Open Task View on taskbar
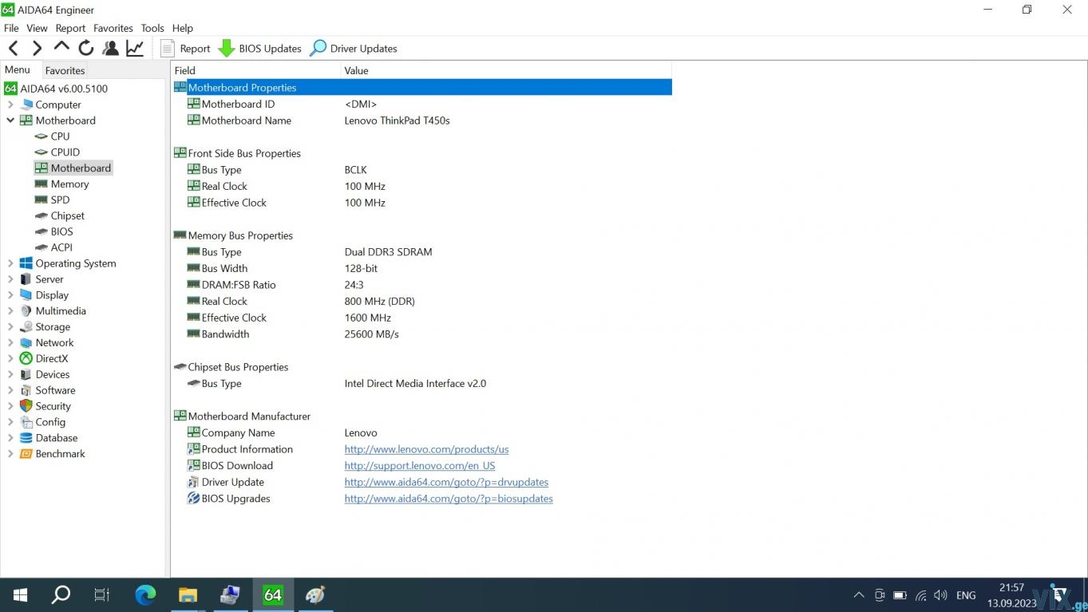This screenshot has width=1088, height=612. tap(102, 595)
